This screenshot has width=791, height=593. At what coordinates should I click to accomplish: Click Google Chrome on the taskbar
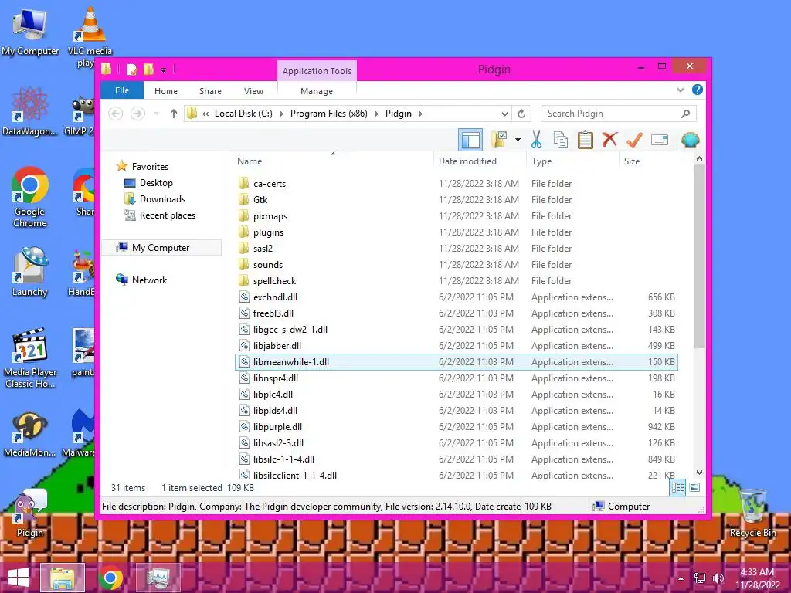point(110,578)
